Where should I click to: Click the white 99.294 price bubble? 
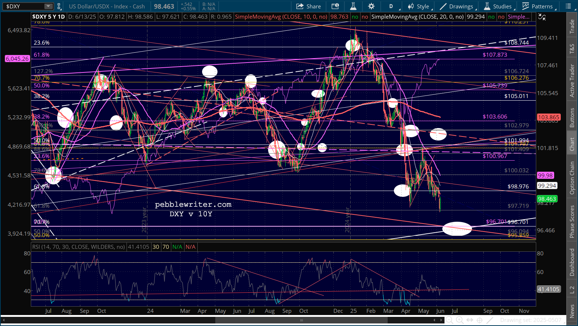(547, 186)
